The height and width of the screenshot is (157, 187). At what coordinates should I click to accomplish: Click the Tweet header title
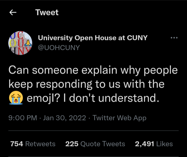pyautogui.click(x=47, y=12)
